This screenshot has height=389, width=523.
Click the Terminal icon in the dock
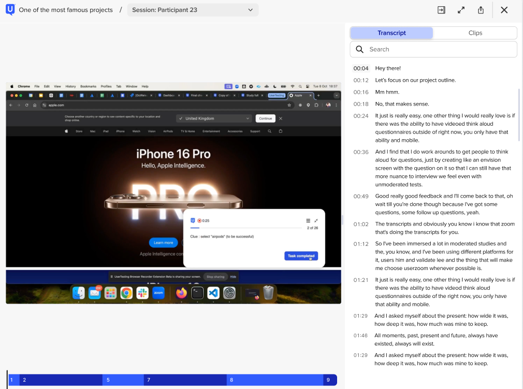coord(197,293)
